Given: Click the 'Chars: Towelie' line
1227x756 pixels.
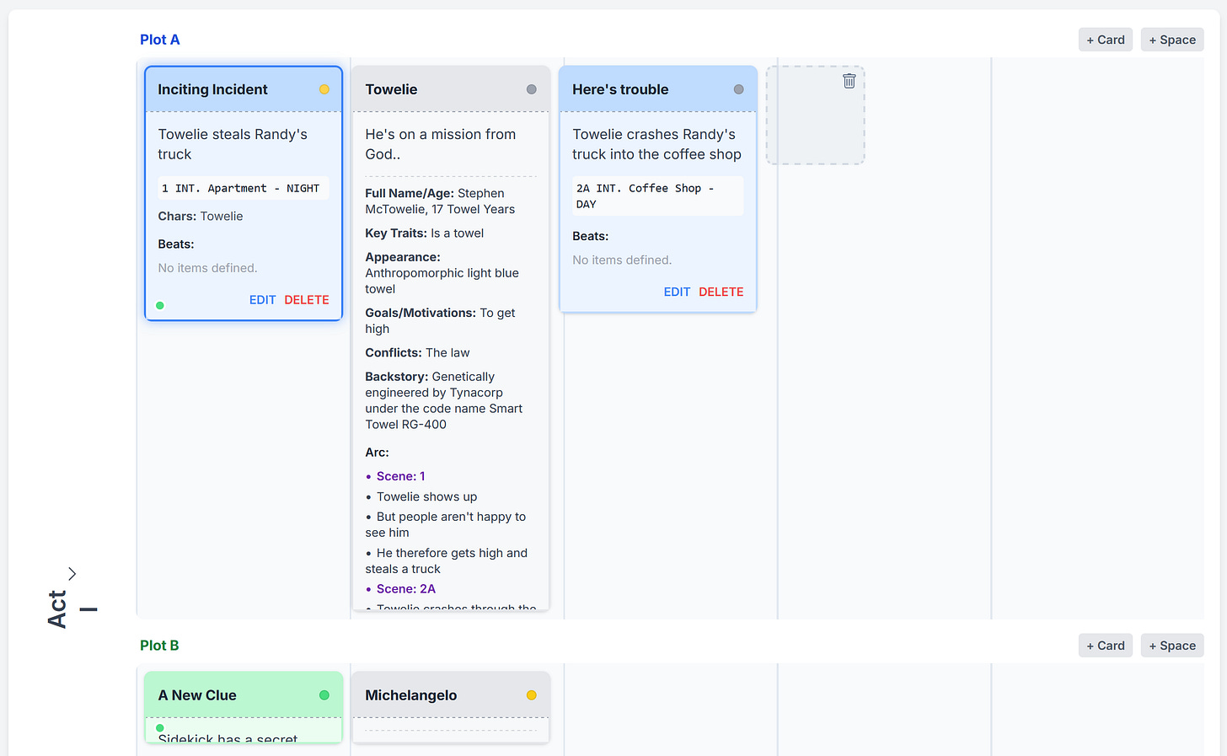Looking at the screenshot, I should (201, 217).
